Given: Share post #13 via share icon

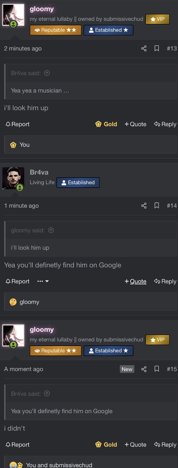Looking at the screenshot, I should (144, 48).
